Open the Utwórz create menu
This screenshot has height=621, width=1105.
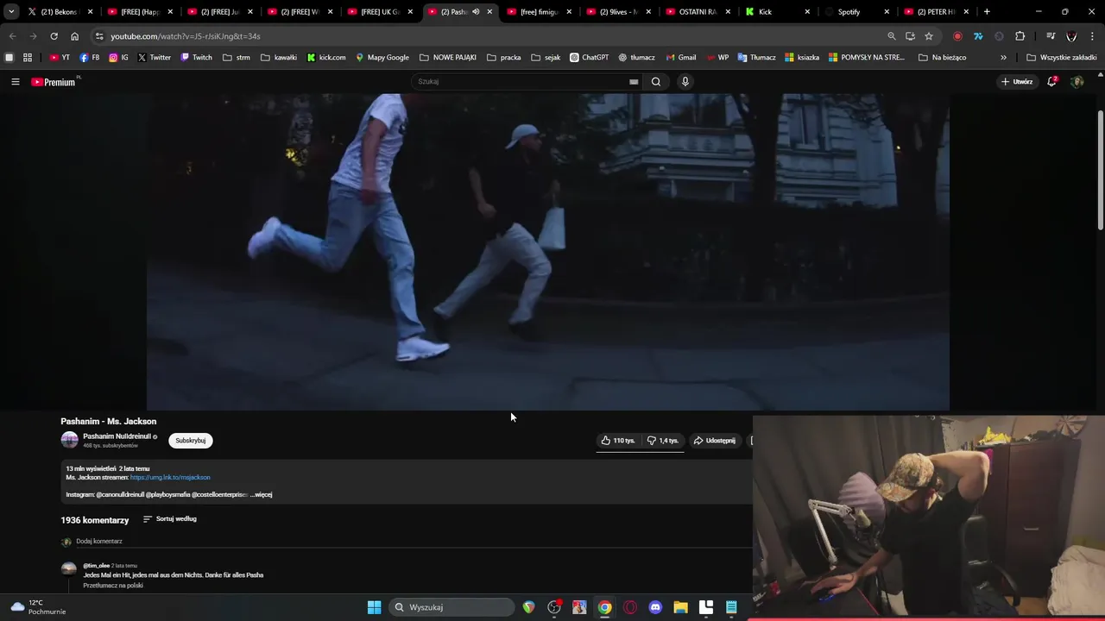1017,82
